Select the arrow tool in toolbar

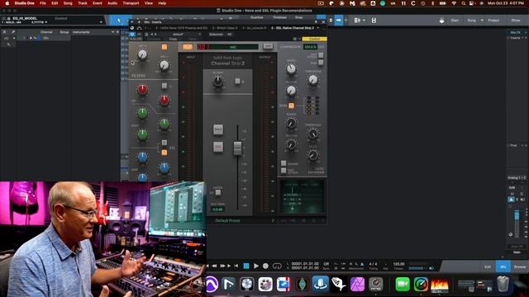tap(119, 21)
